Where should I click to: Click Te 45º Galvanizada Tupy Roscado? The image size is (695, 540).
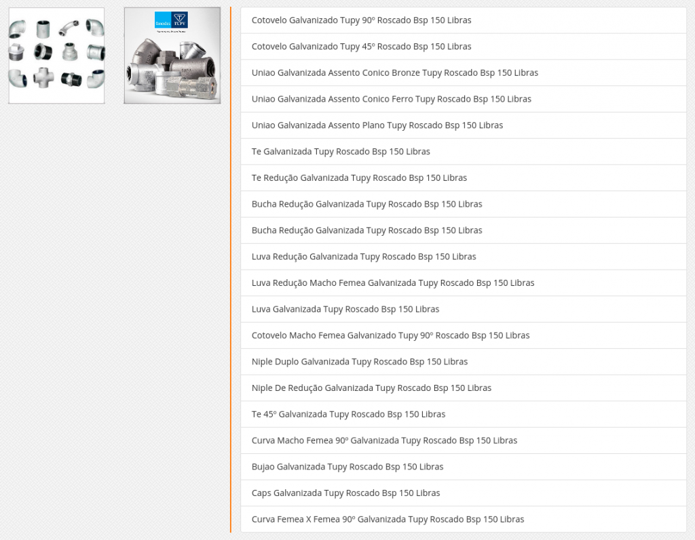click(348, 415)
